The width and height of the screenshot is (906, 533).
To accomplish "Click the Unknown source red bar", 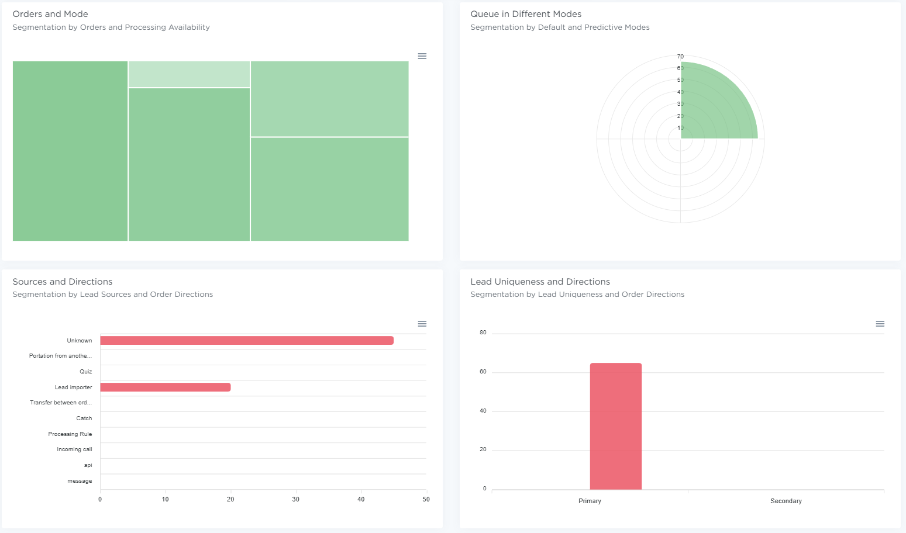I will pyautogui.click(x=246, y=341).
